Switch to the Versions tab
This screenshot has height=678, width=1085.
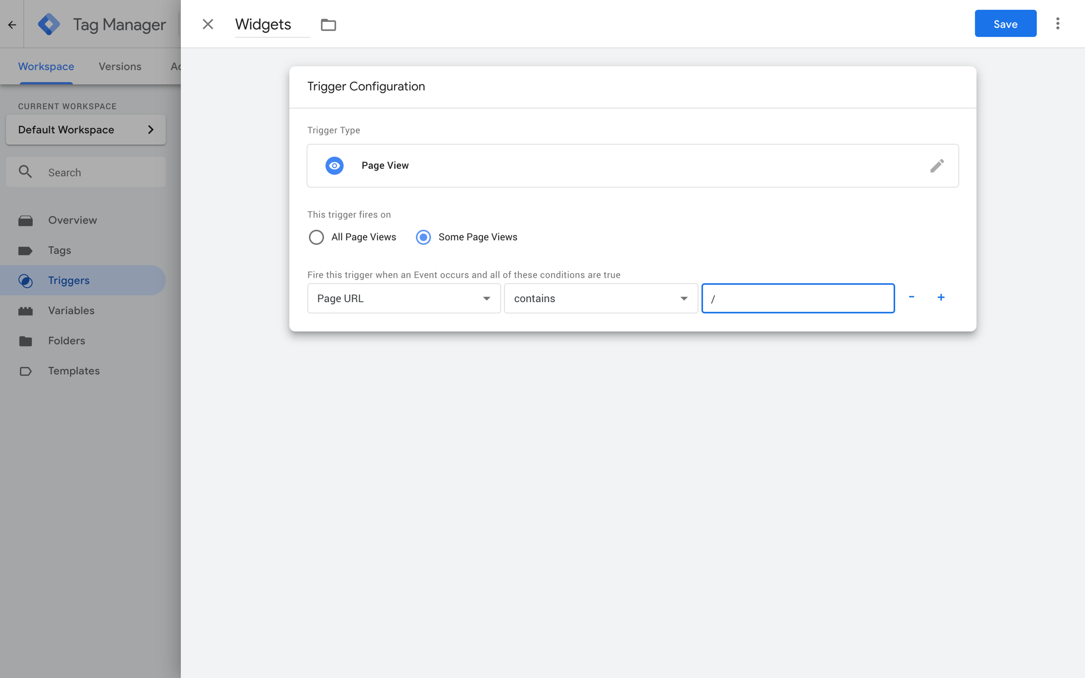click(120, 66)
